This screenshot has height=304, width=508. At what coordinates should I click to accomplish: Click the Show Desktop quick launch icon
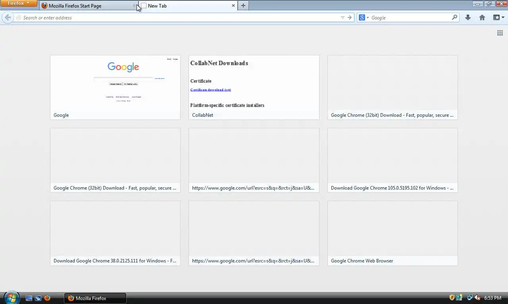[x=29, y=298]
